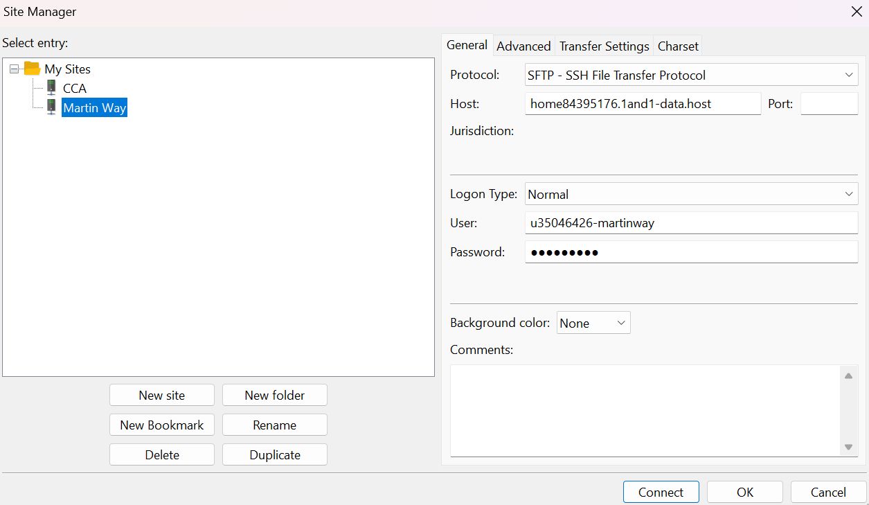Focus the Port input field

click(x=829, y=104)
